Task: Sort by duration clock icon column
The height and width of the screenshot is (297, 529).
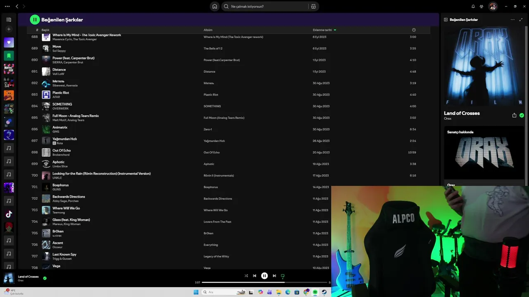Action: tap(414, 30)
